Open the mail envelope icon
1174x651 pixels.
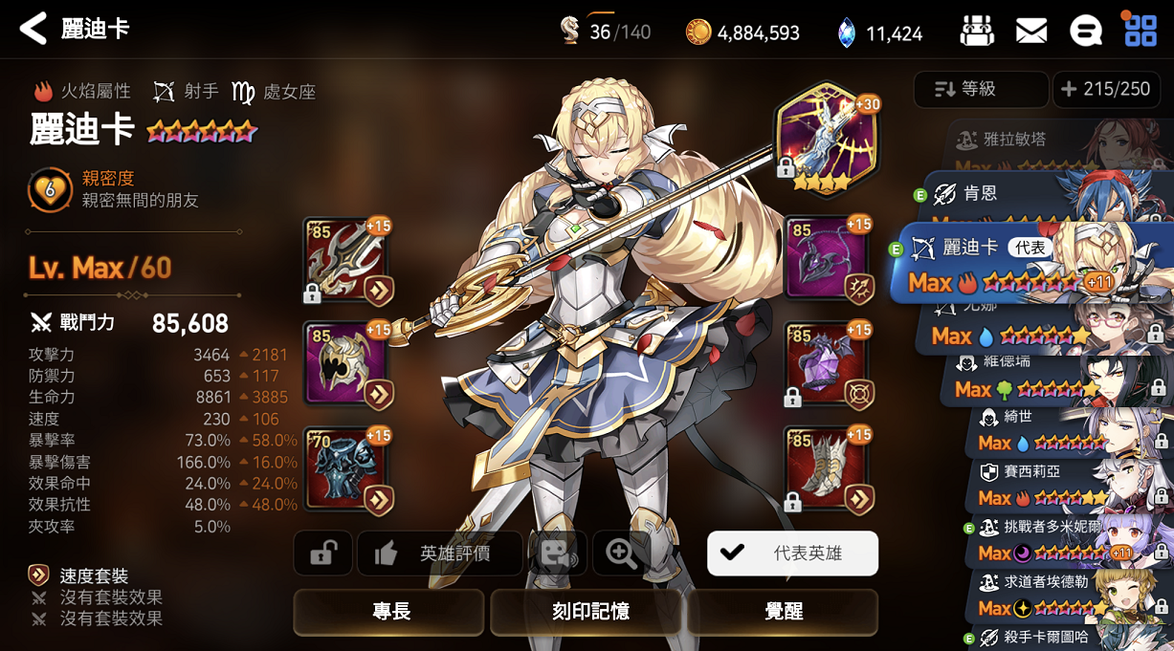[x=1030, y=33]
